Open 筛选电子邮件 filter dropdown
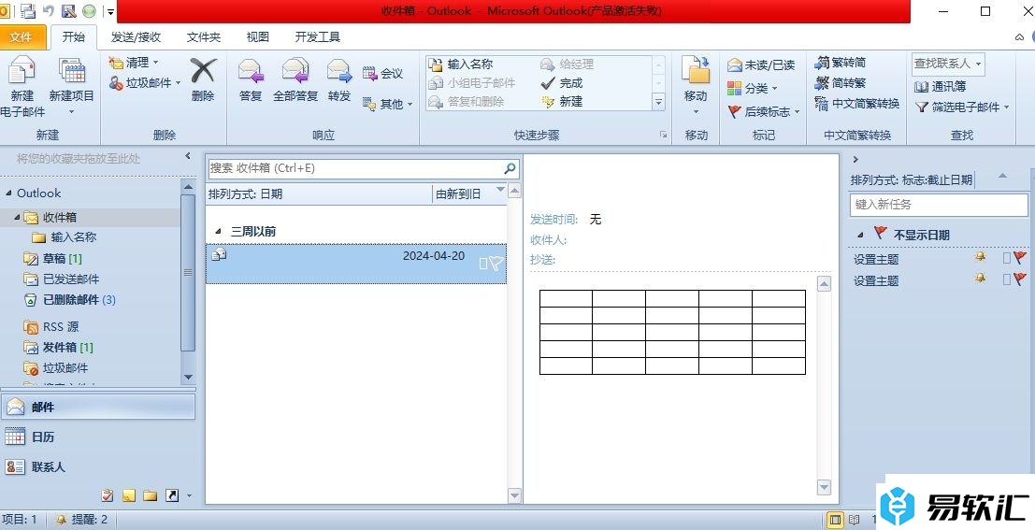 [962, 107]
